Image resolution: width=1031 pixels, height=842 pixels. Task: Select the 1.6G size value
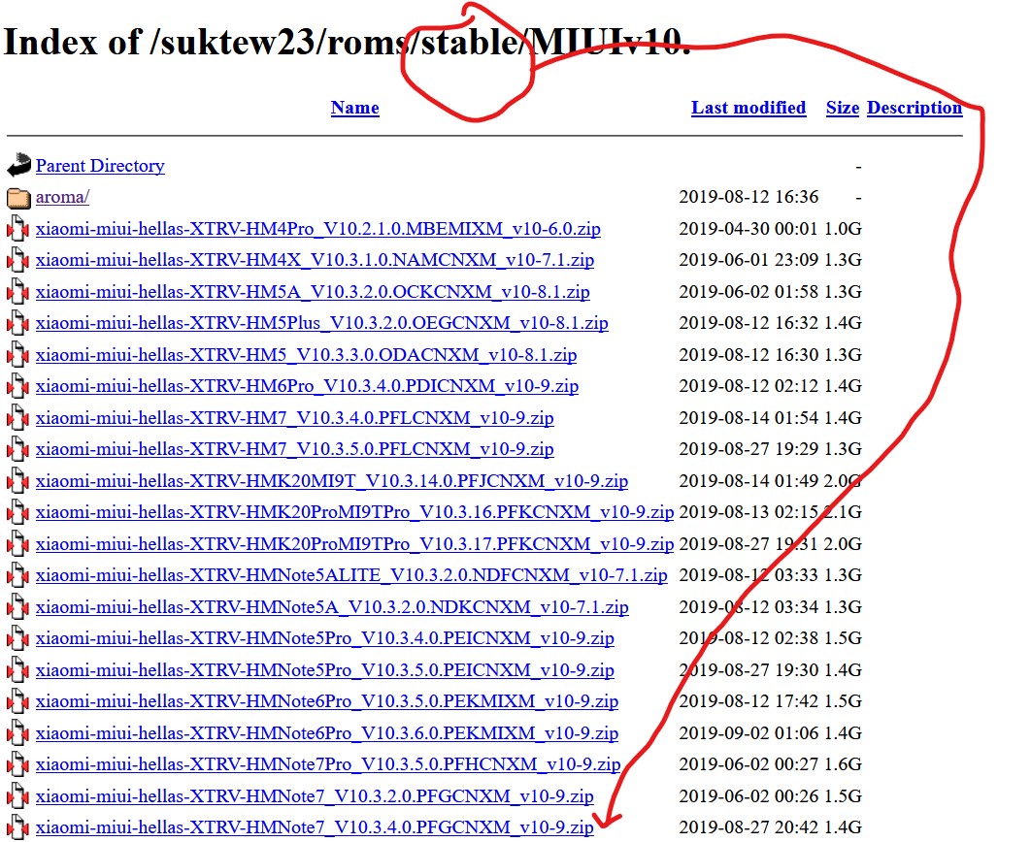tap(843, 764)
